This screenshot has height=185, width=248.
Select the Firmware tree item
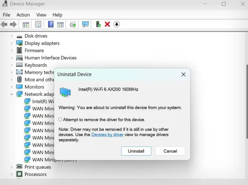tap(34, 50)
